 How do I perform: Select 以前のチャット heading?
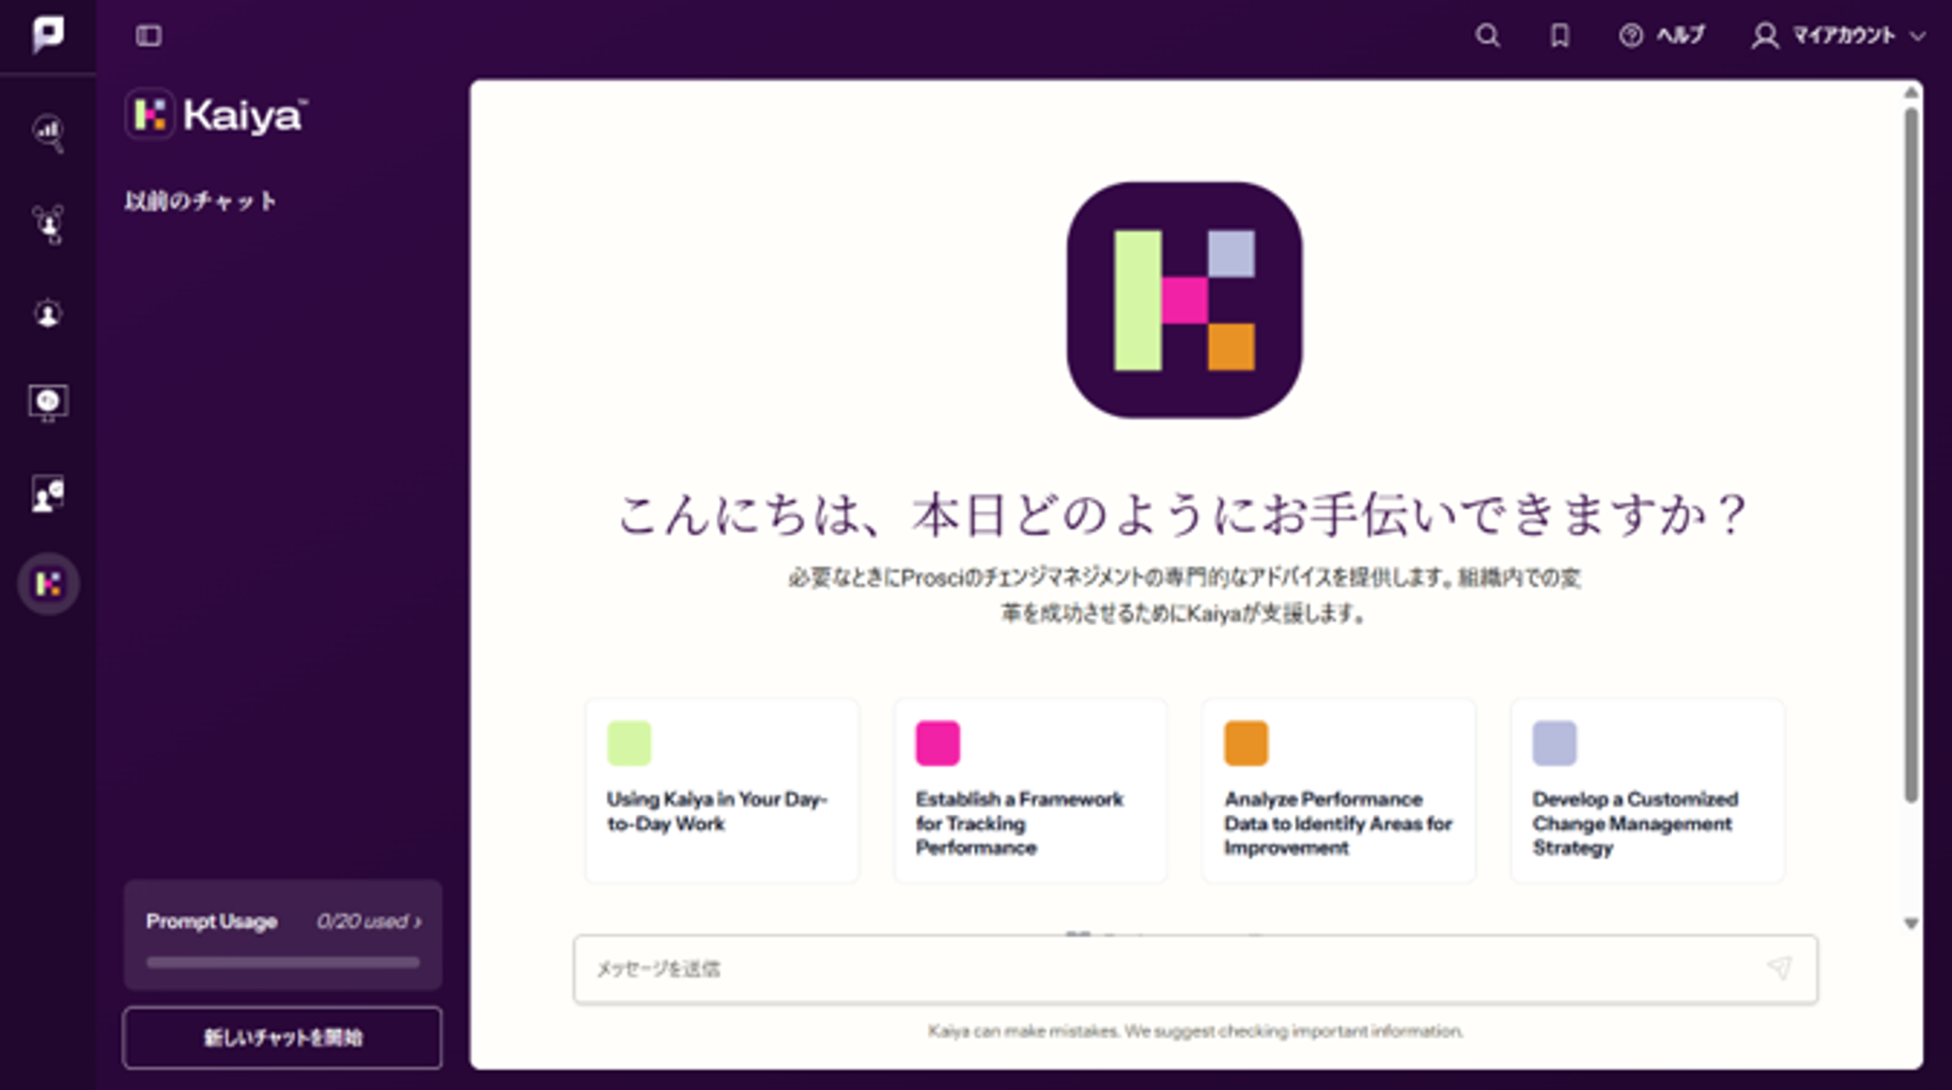201,200
